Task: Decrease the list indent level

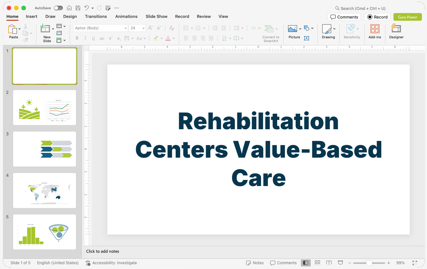Action: [x=215, y=28]
